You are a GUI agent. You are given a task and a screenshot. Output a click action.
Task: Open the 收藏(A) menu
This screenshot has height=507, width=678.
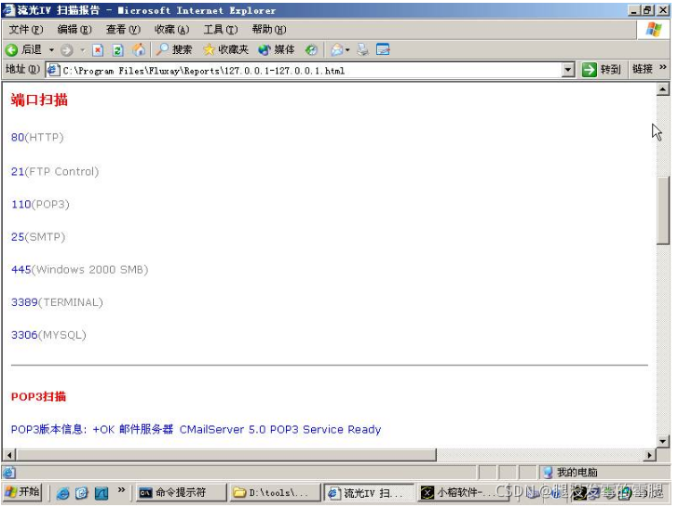172,30
